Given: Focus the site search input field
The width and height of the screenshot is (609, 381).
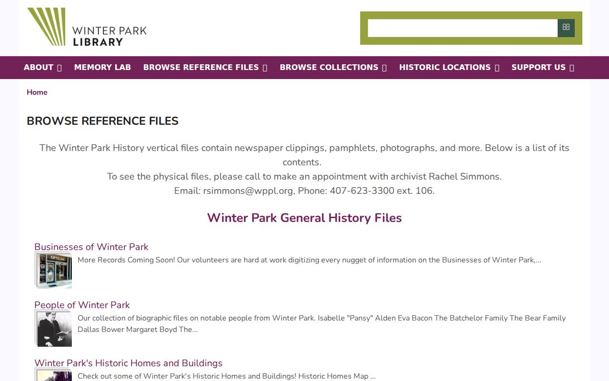Looking at the screenshot, I should 462,28.
